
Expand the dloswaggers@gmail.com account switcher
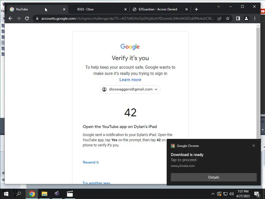click(130, 89)
